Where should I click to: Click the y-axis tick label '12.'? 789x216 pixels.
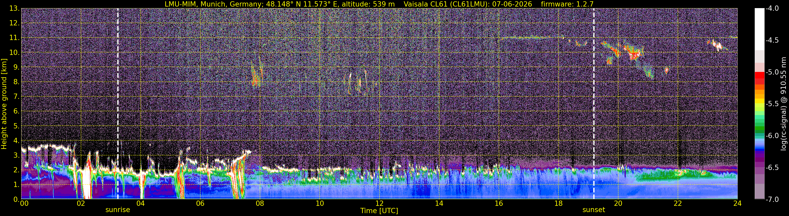14,23
